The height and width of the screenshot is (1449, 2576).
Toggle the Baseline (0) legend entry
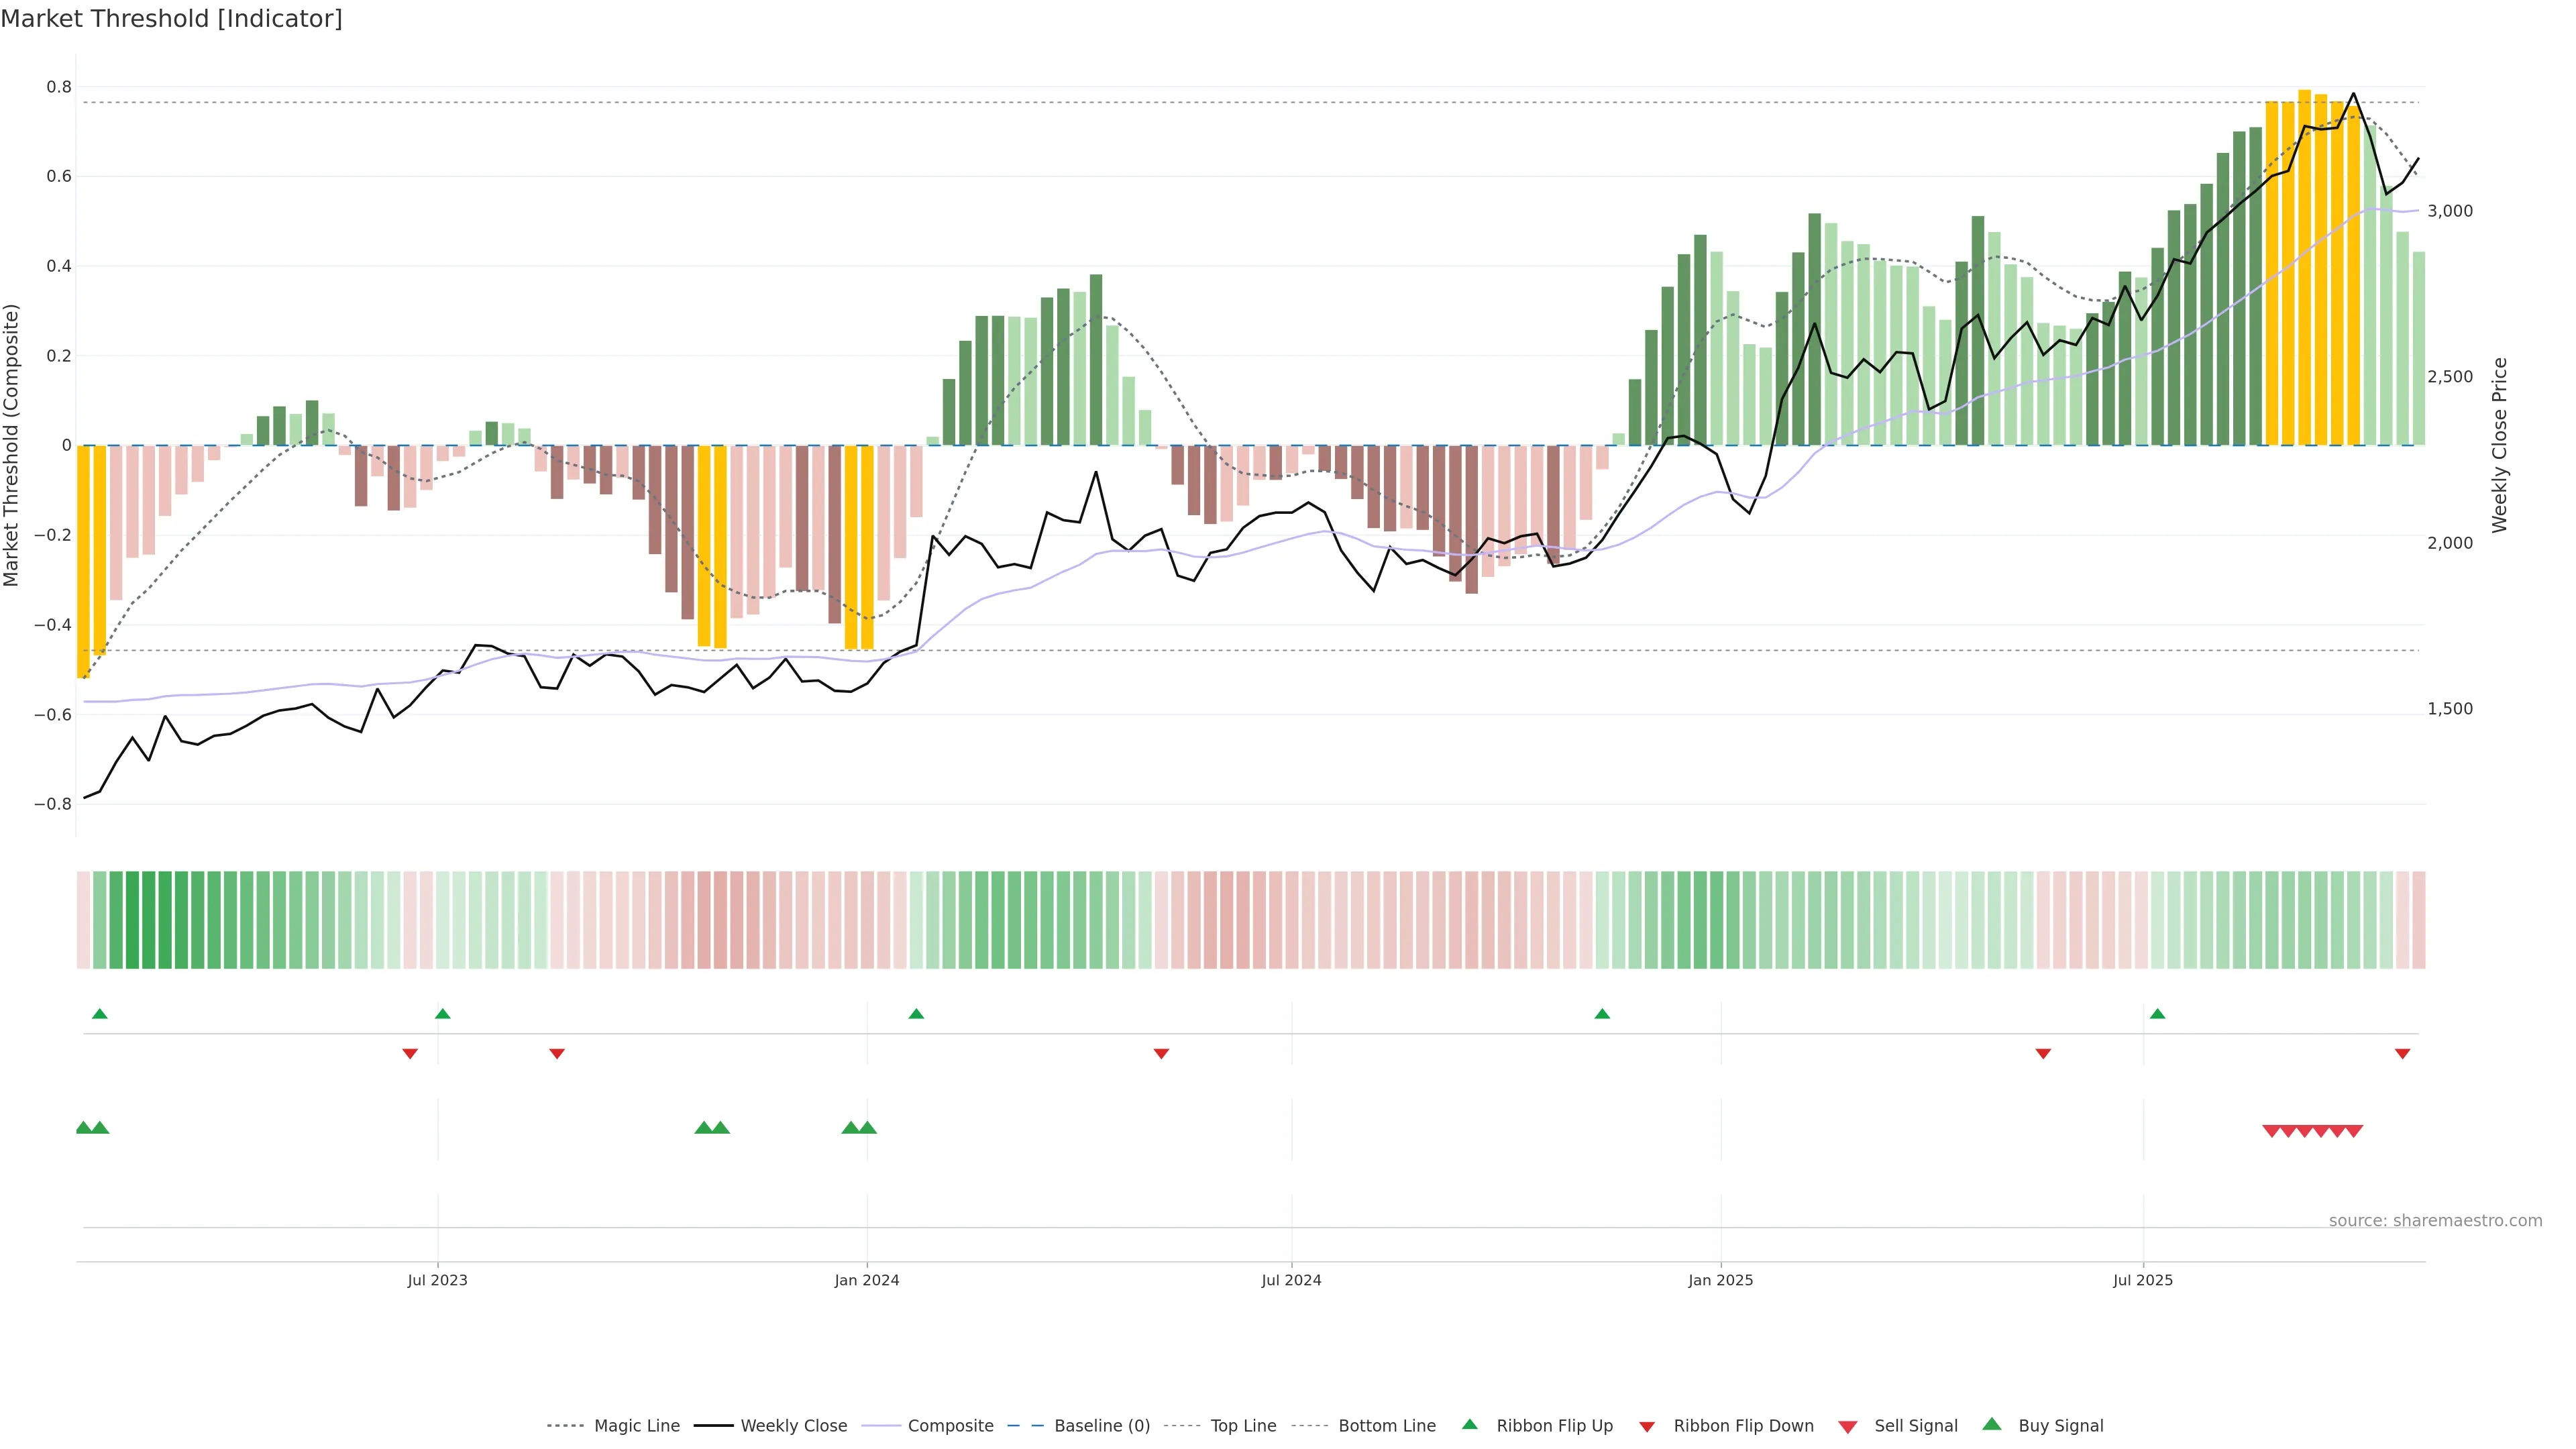(1102, 1426)
